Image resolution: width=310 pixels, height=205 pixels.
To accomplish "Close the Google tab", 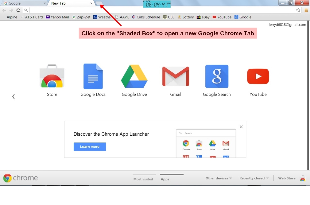I will pos(45,4).
